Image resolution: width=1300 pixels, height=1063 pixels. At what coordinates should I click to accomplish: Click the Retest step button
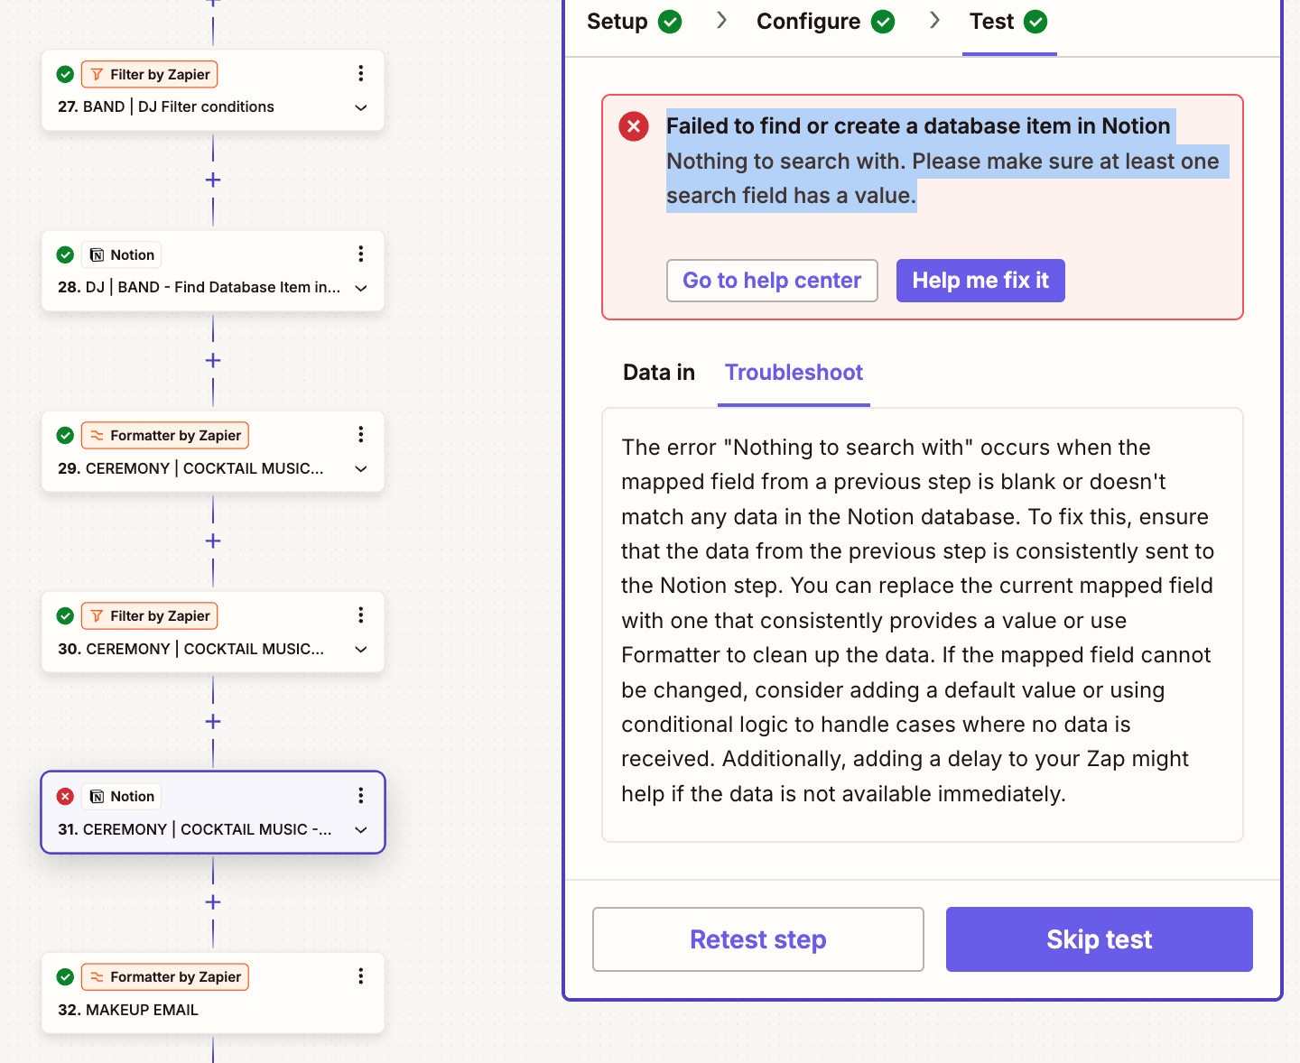coord(758,939)
